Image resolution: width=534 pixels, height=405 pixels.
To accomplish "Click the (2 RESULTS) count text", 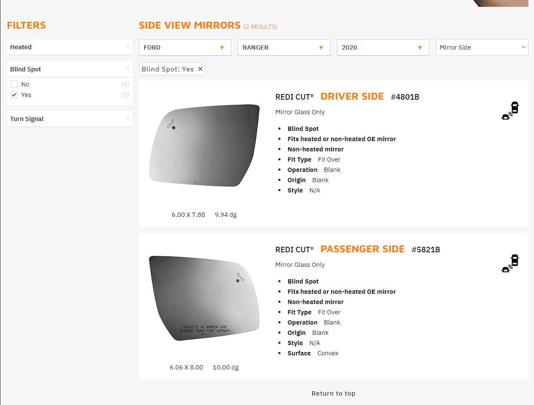I will click(260, 27).
